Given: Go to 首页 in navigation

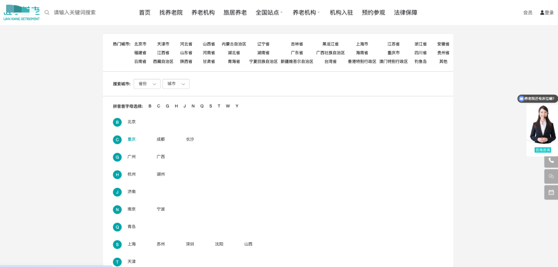Looking at the screenshot, I should click(145, 12).
